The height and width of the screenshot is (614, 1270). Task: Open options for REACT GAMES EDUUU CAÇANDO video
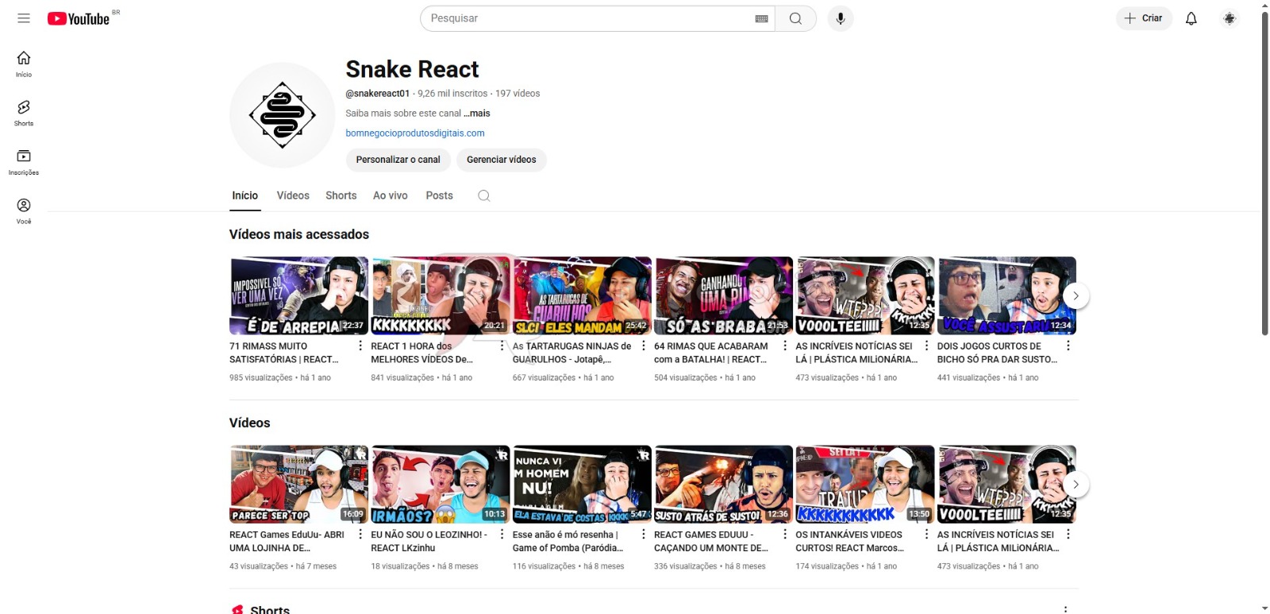785,535
